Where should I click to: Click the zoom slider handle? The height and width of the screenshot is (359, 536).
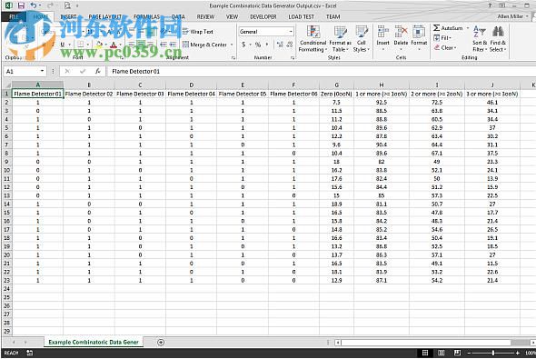pos(493,353)
